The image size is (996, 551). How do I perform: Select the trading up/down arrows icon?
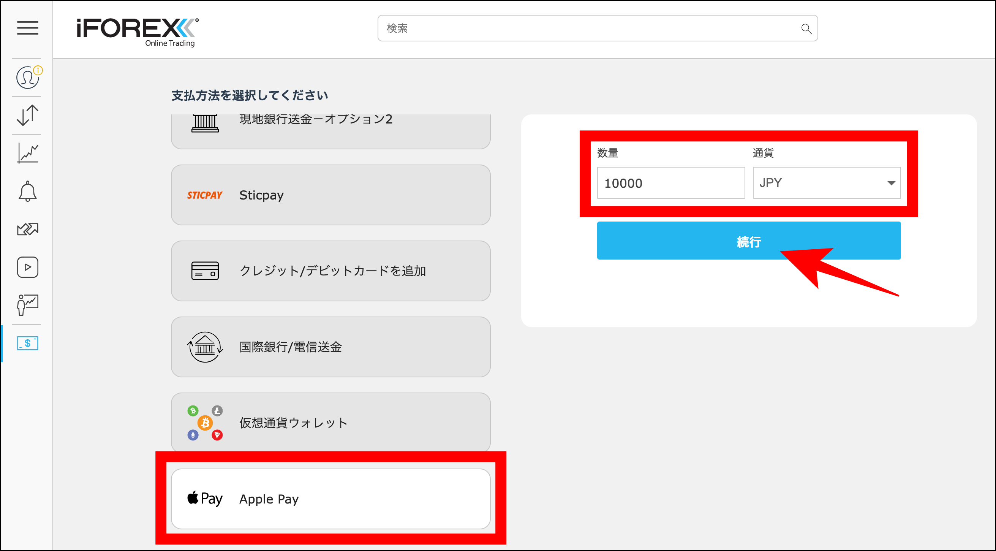(27, 115)
